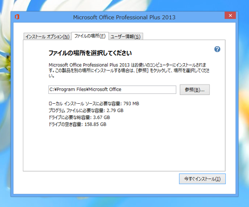Click the free space line 158.85 GB
Screen dimensions: 249x207
point(77,125)
